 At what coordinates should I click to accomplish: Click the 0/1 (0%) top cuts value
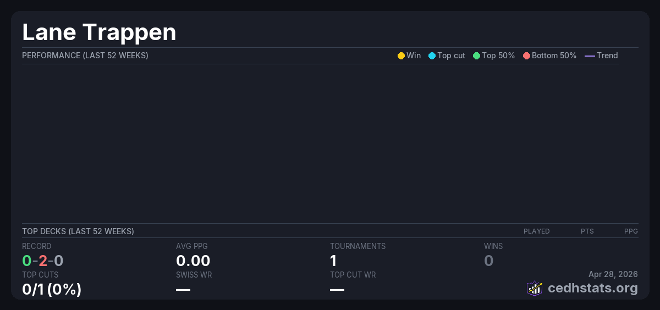point(52,289)
